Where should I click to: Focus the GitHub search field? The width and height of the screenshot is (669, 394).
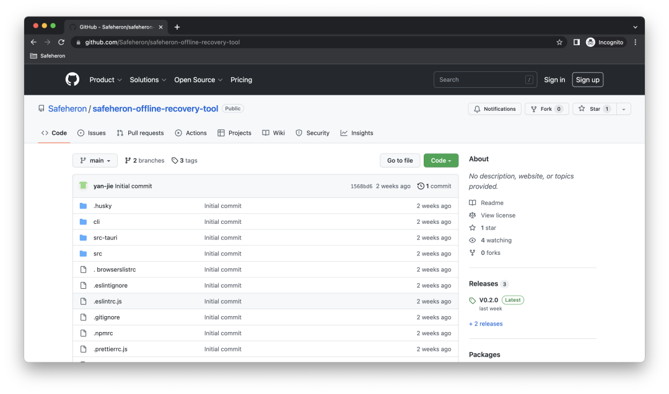click(x=485, y=80)
